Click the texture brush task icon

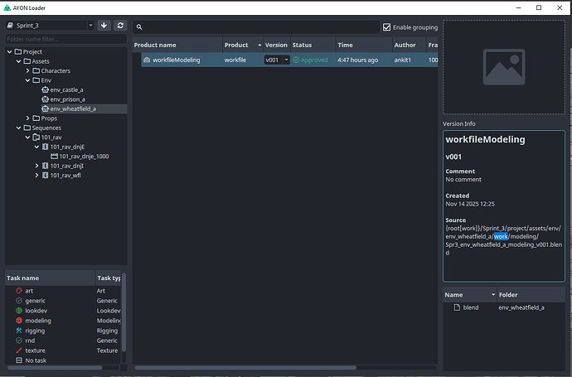[19, 350]
